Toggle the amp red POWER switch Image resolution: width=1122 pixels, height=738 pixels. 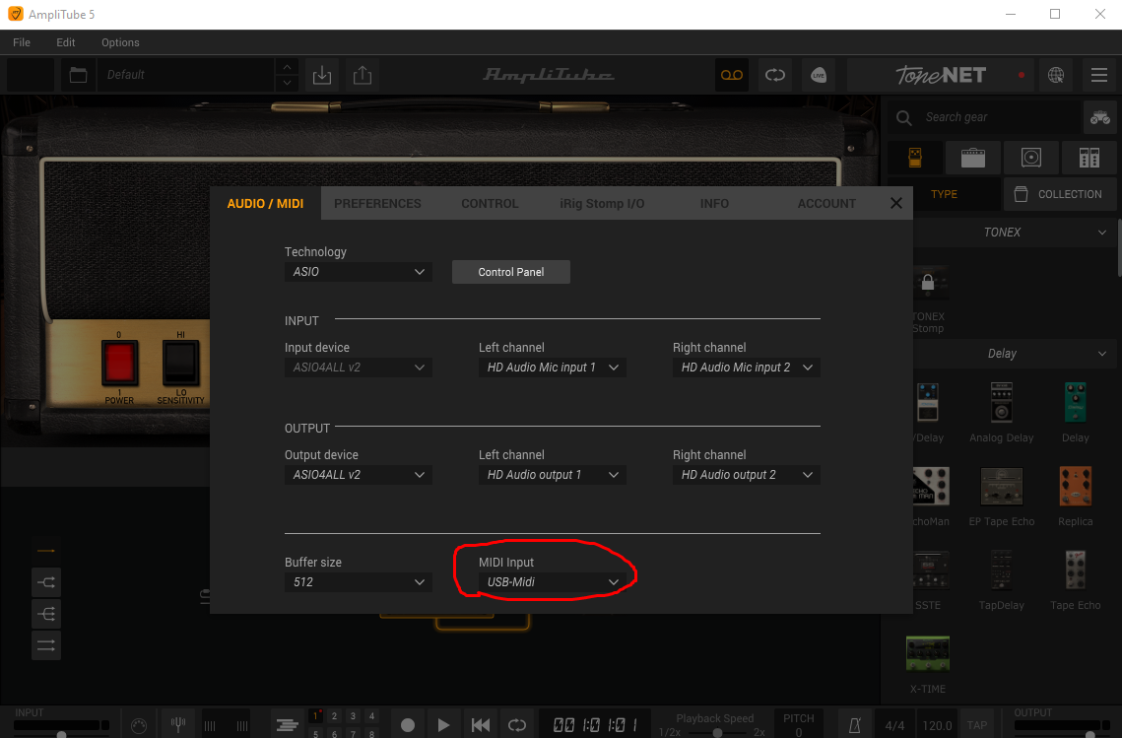point(119,362)
